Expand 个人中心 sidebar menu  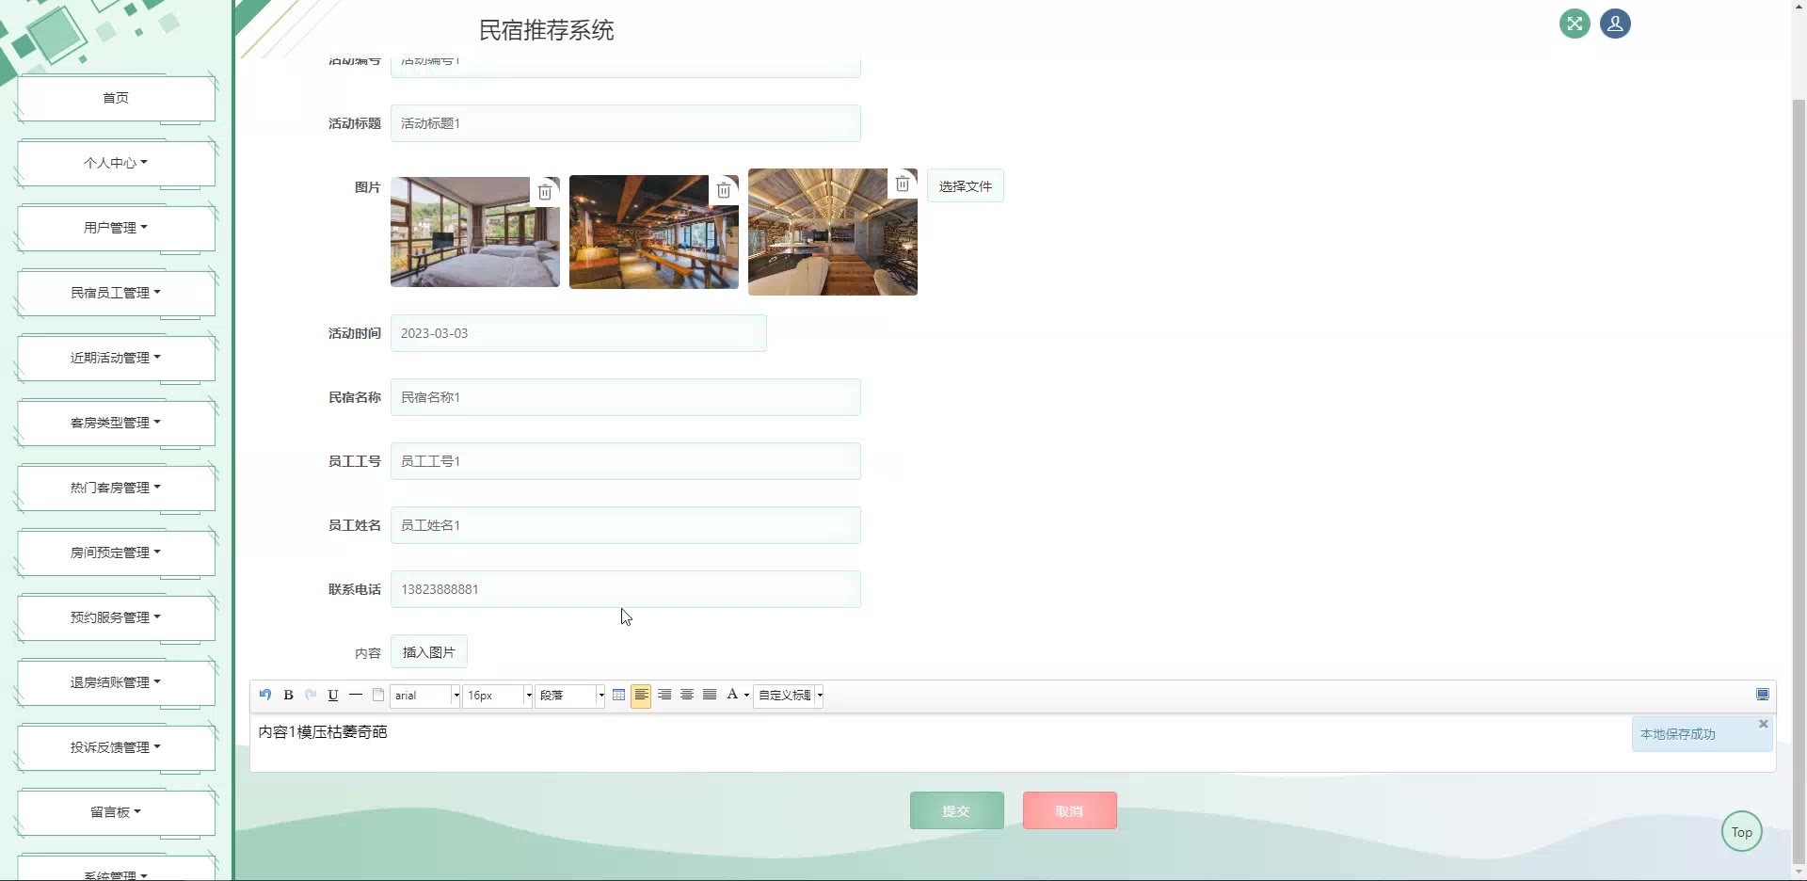(x=116, y=163)
